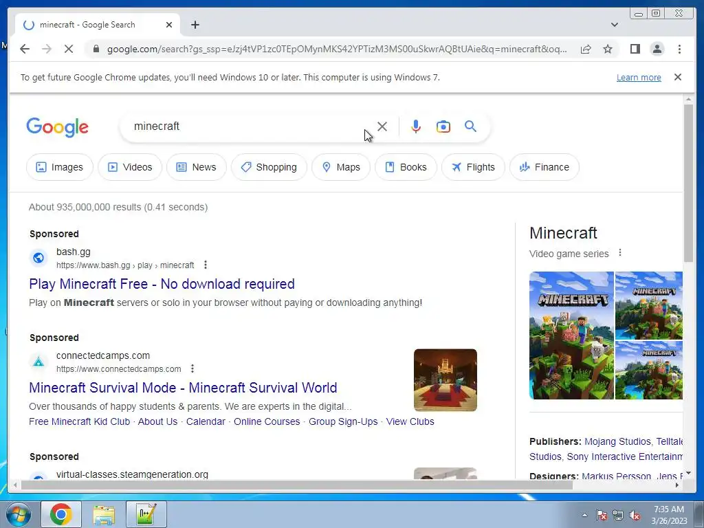The image size is (704, 528).
Task: Open large Minecraft cover image
Action: (571, 335)
